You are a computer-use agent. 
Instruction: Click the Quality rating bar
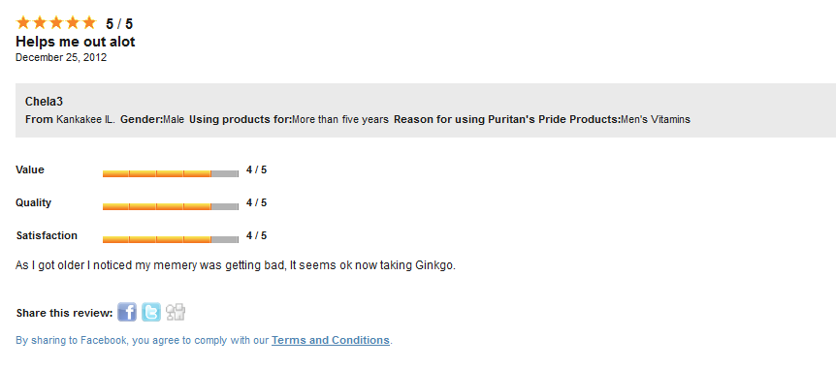(x=171, y=206)
